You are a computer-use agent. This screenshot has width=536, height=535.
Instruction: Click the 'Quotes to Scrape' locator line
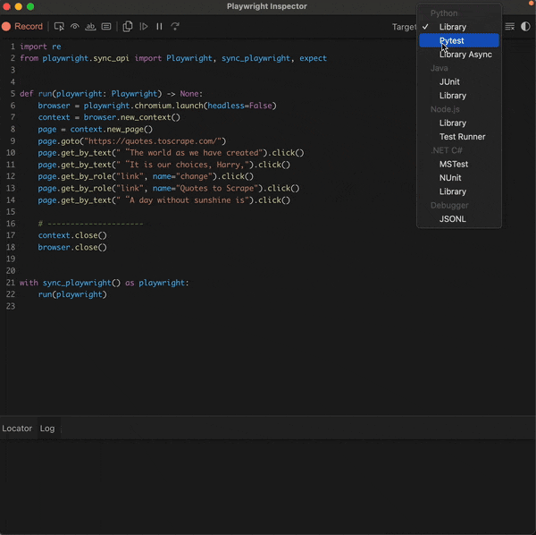pyautogui.click(x=169, y=188)
